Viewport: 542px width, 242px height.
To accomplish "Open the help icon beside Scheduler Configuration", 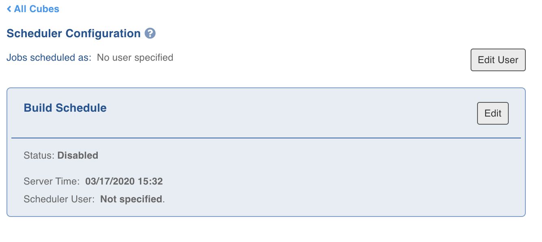I will (150, 34).
